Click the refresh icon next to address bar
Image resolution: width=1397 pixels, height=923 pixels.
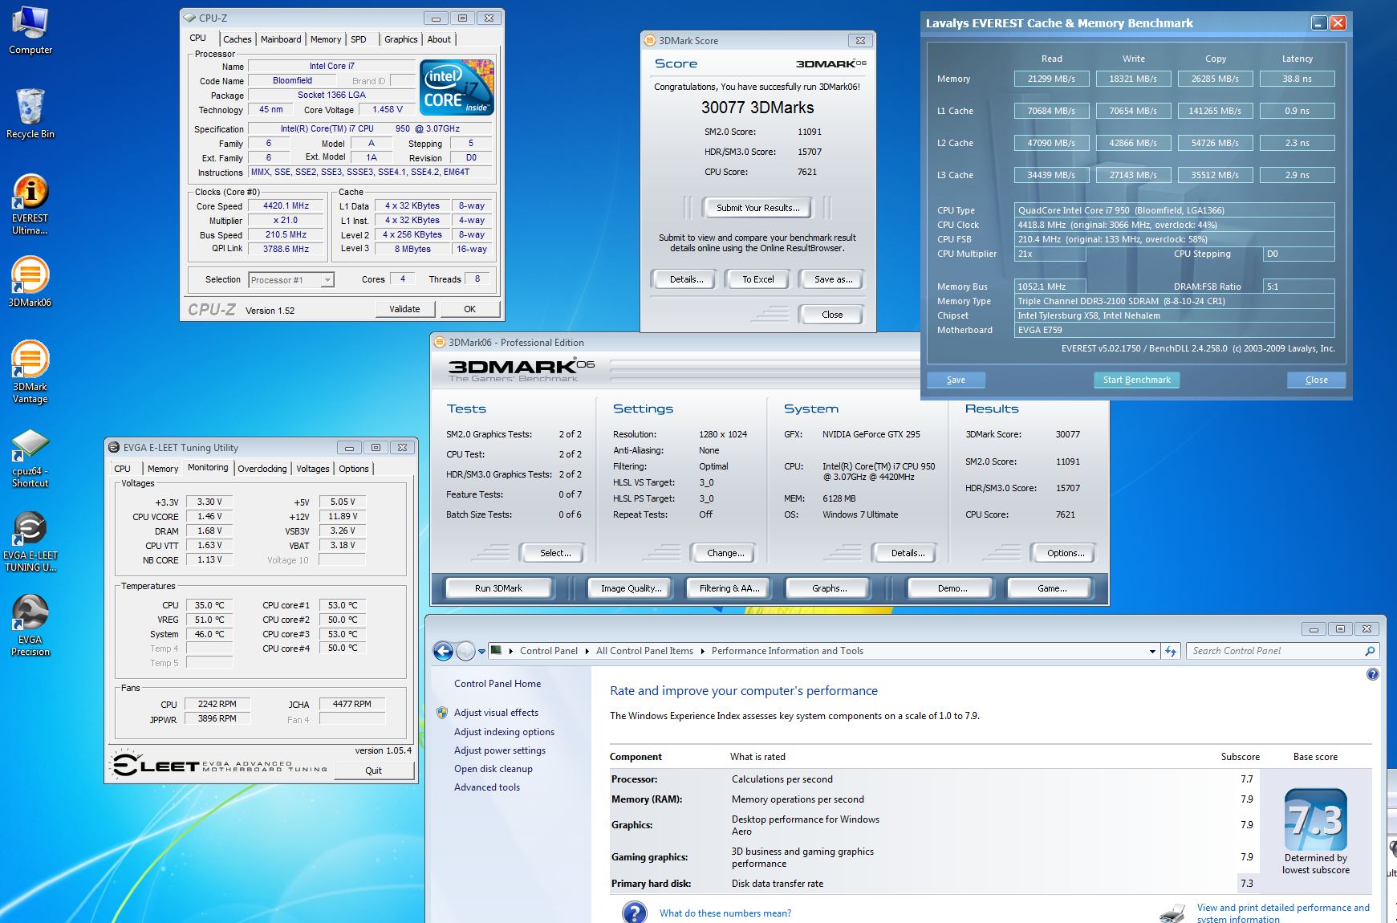point(1171,651)
